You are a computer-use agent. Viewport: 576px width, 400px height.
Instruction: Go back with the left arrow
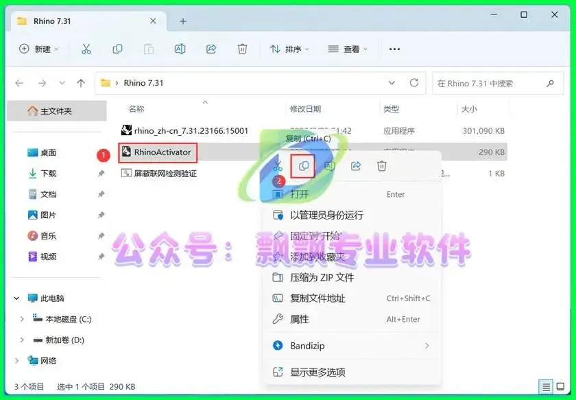pos(19,84)
